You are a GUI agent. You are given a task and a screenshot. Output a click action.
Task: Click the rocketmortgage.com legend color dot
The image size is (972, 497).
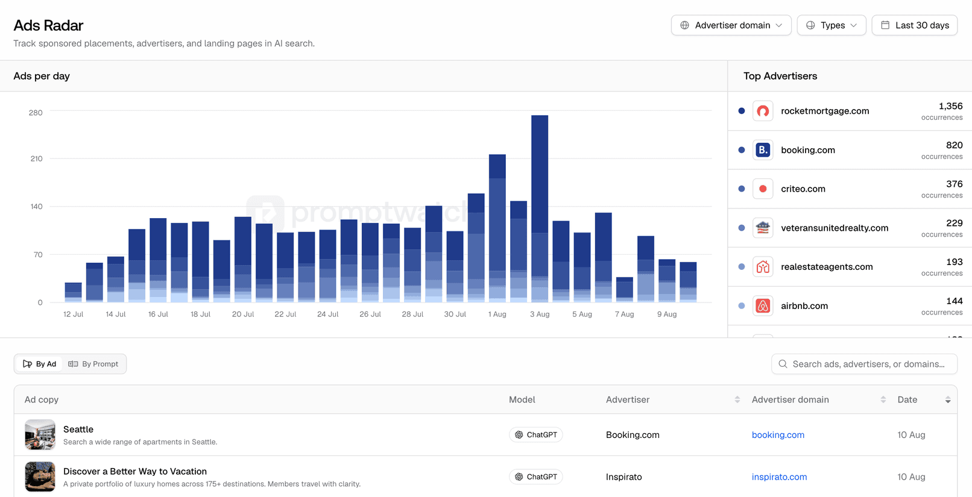coord(742,111)
